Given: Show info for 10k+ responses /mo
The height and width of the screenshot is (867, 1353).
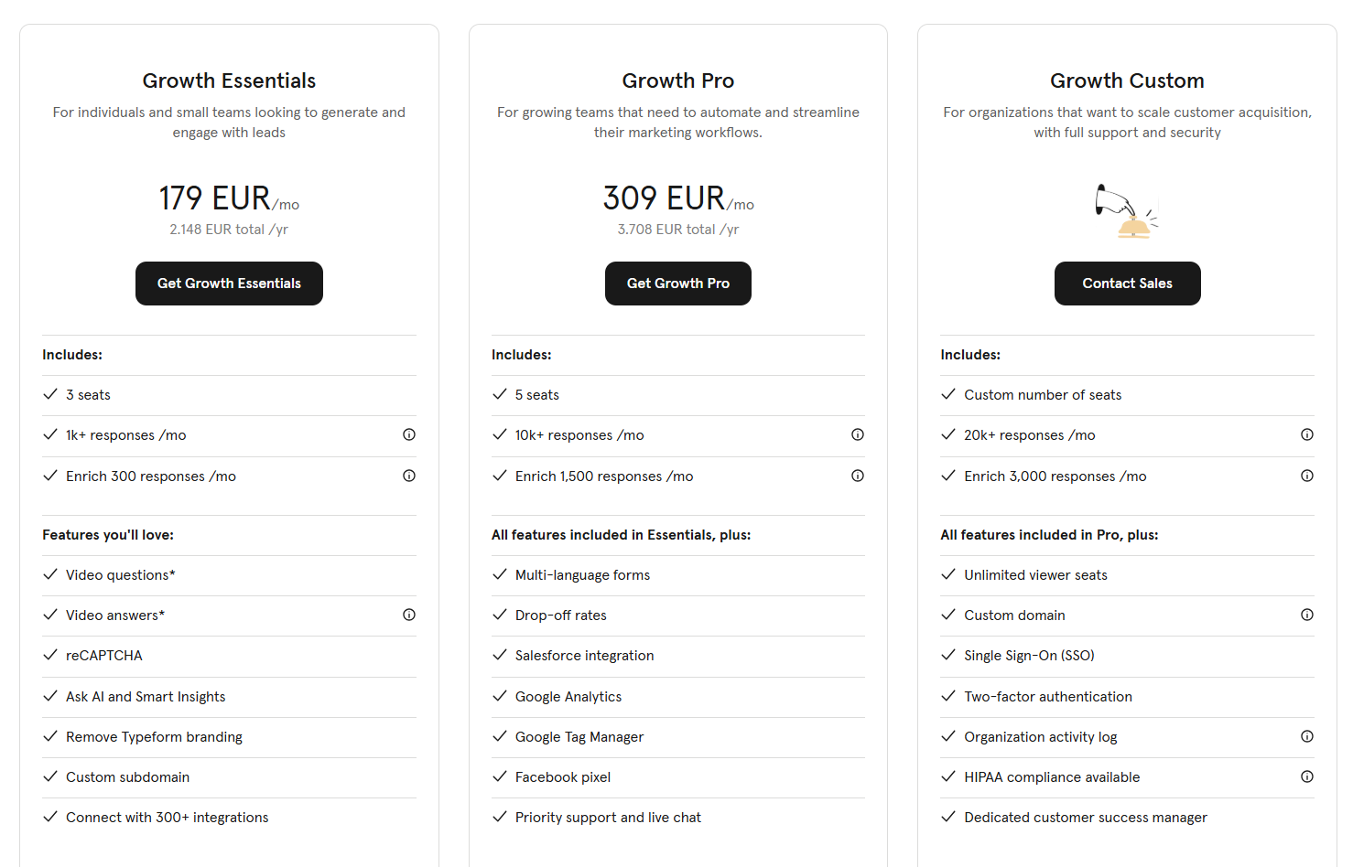Looking at the screenshot, I should tap(858, 434).
